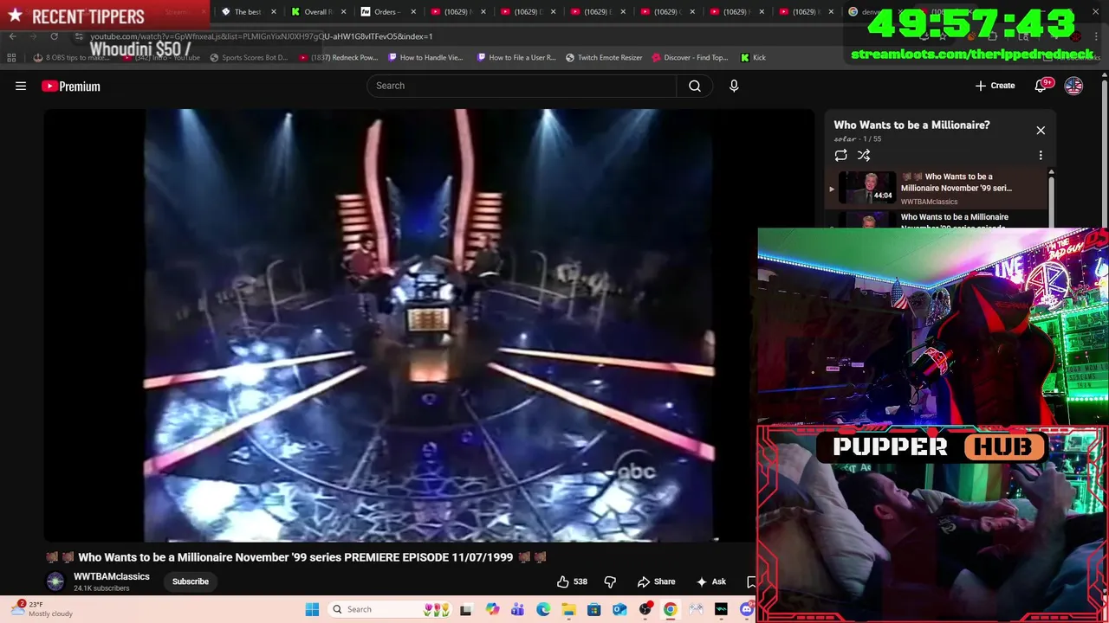Open Microsoft Edge from the taskbar
Screen dimensions: 1109x623
coord(543,609)
